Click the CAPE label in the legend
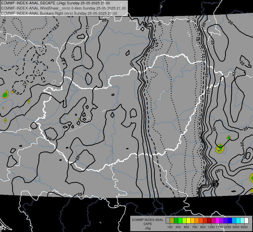Image resolution: width=253 pixels, height=232 pixels. pyautogui.click(x=148, y=224)
